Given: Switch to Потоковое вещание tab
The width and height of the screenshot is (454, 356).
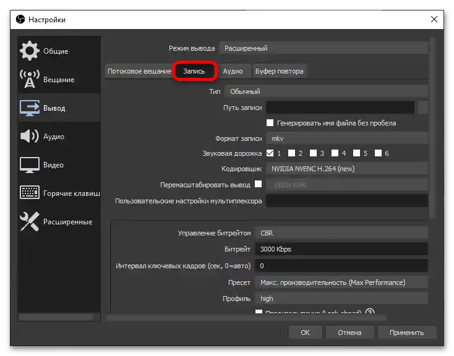Looking at the screenshot, I should tap(139, 71).
